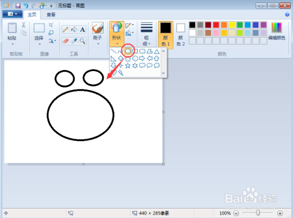Click shapes gallery scroll-up arrow

[163, 51]
